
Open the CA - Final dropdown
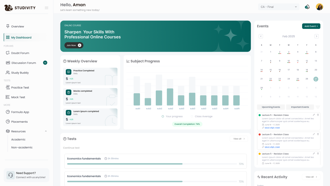[278, 7]
